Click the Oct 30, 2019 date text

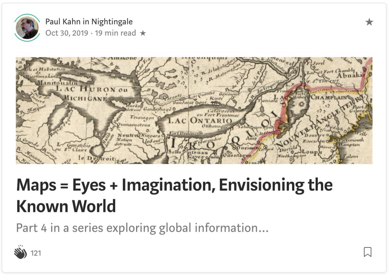[x=67, y=33]
